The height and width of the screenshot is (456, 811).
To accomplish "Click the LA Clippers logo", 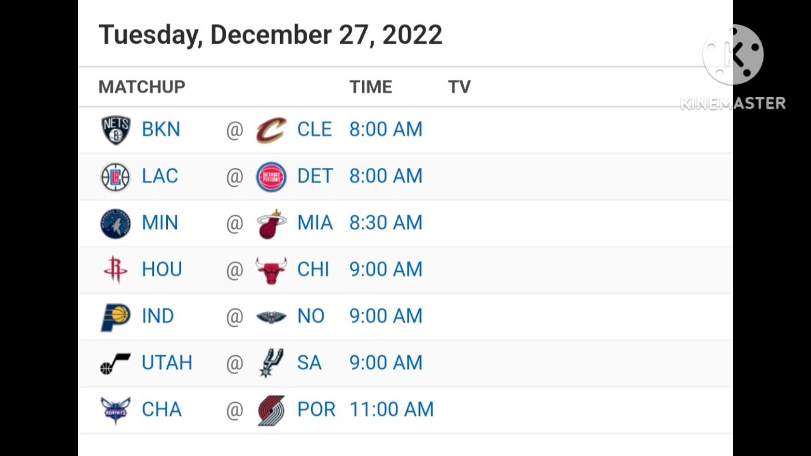I will tap(115, 177).
